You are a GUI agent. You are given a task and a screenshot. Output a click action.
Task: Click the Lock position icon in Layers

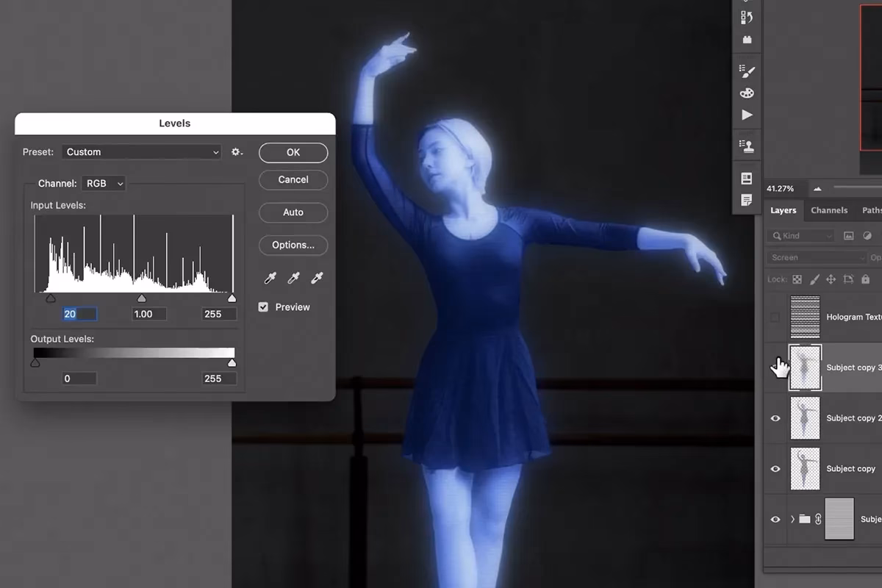pyautogui.click(x=831, y=279)
